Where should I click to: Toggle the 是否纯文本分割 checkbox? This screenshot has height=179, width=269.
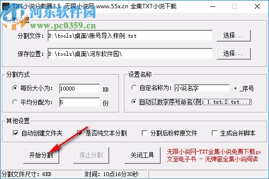tap(80, 133)
